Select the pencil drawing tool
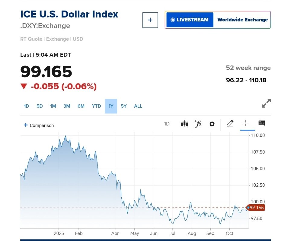The height and width of the screenshot is (241, 297). (x=230, y=123)
